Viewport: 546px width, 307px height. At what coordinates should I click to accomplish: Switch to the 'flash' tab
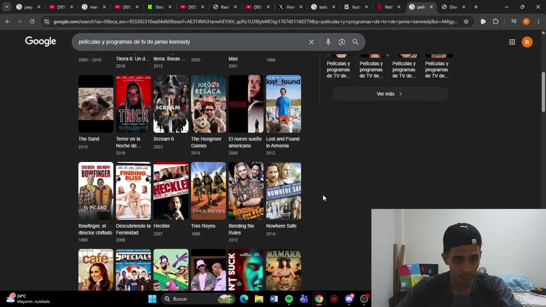click(x=225, y=7)
